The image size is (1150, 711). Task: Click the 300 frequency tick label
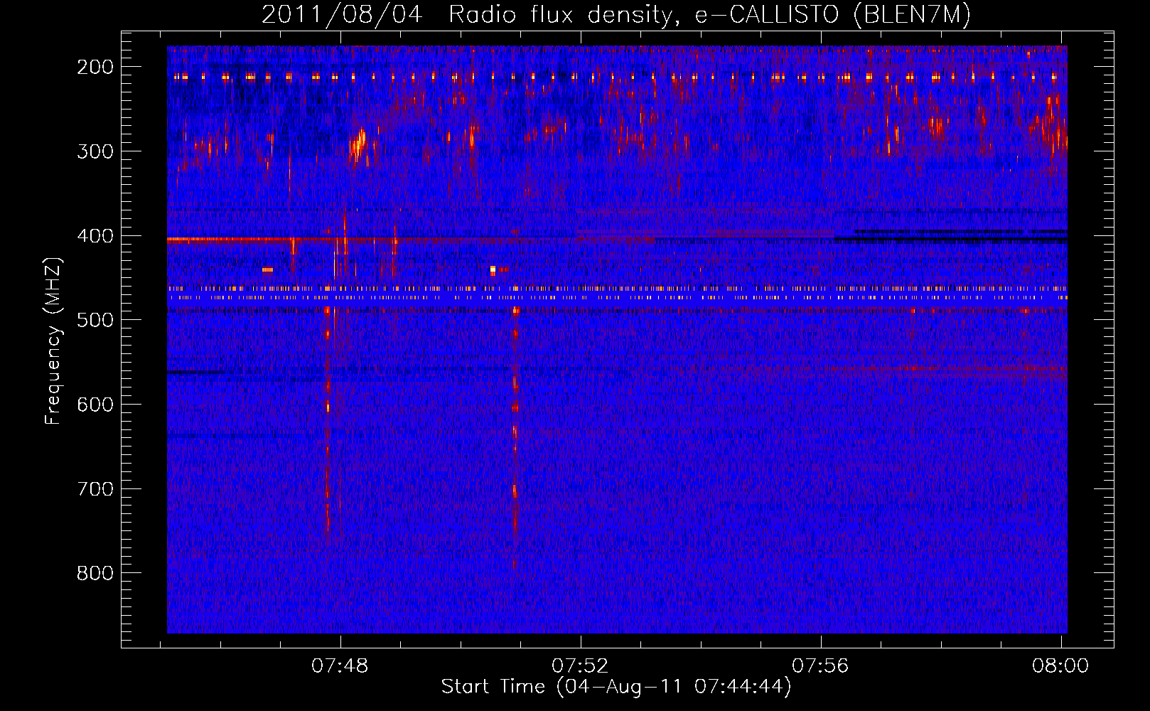pos(95,151)
